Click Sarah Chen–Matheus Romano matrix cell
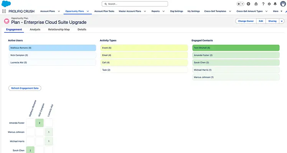 [30, 150]
